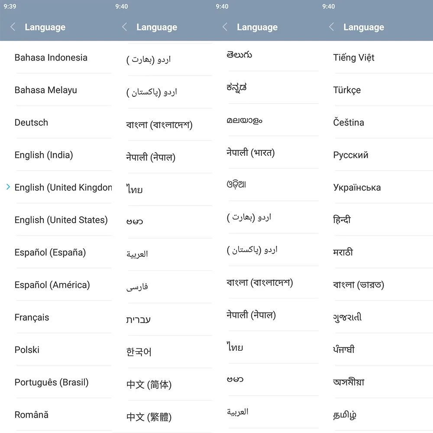The width and height of the screenshot is (433, 433).
Task: Choose Deutsch from the language list
Action: [31, 122]
